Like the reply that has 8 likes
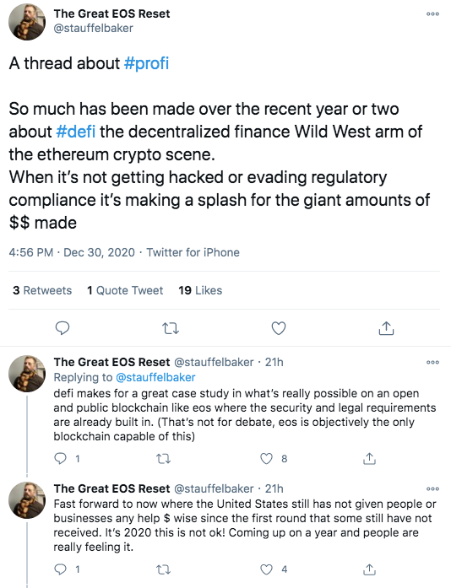The width and height of the screenshot is (451, 588). click(x=266, y=458)
